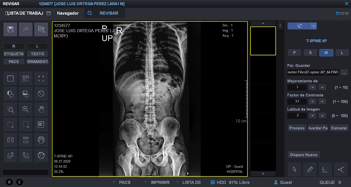Switch to the Lista de Trabajo tab
351x187 pixels.
(24, 13)
